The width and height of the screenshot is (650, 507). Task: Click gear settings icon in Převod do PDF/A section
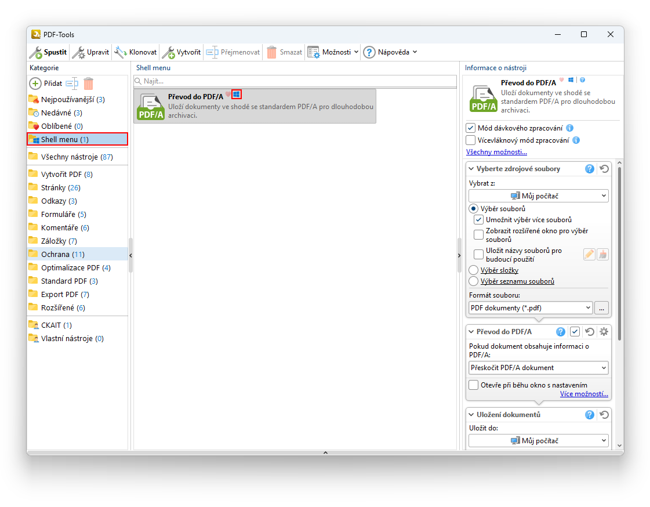604,332
